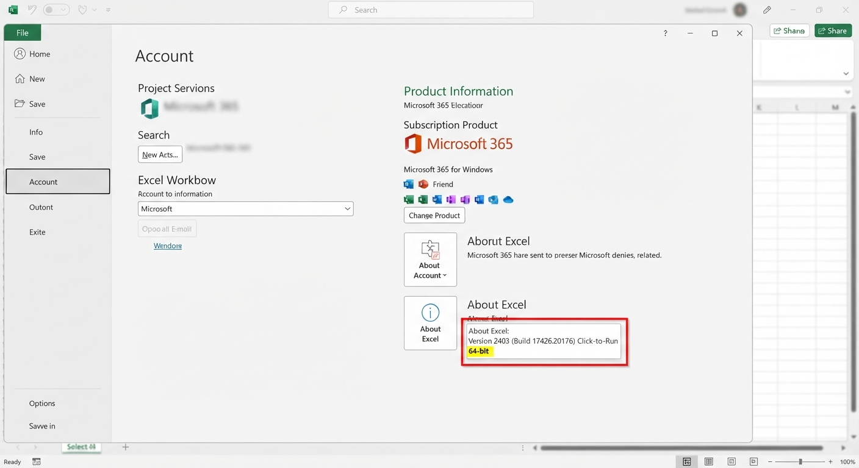
Task: Select Account in the sidebar
Action: click(x=58, y=182)
